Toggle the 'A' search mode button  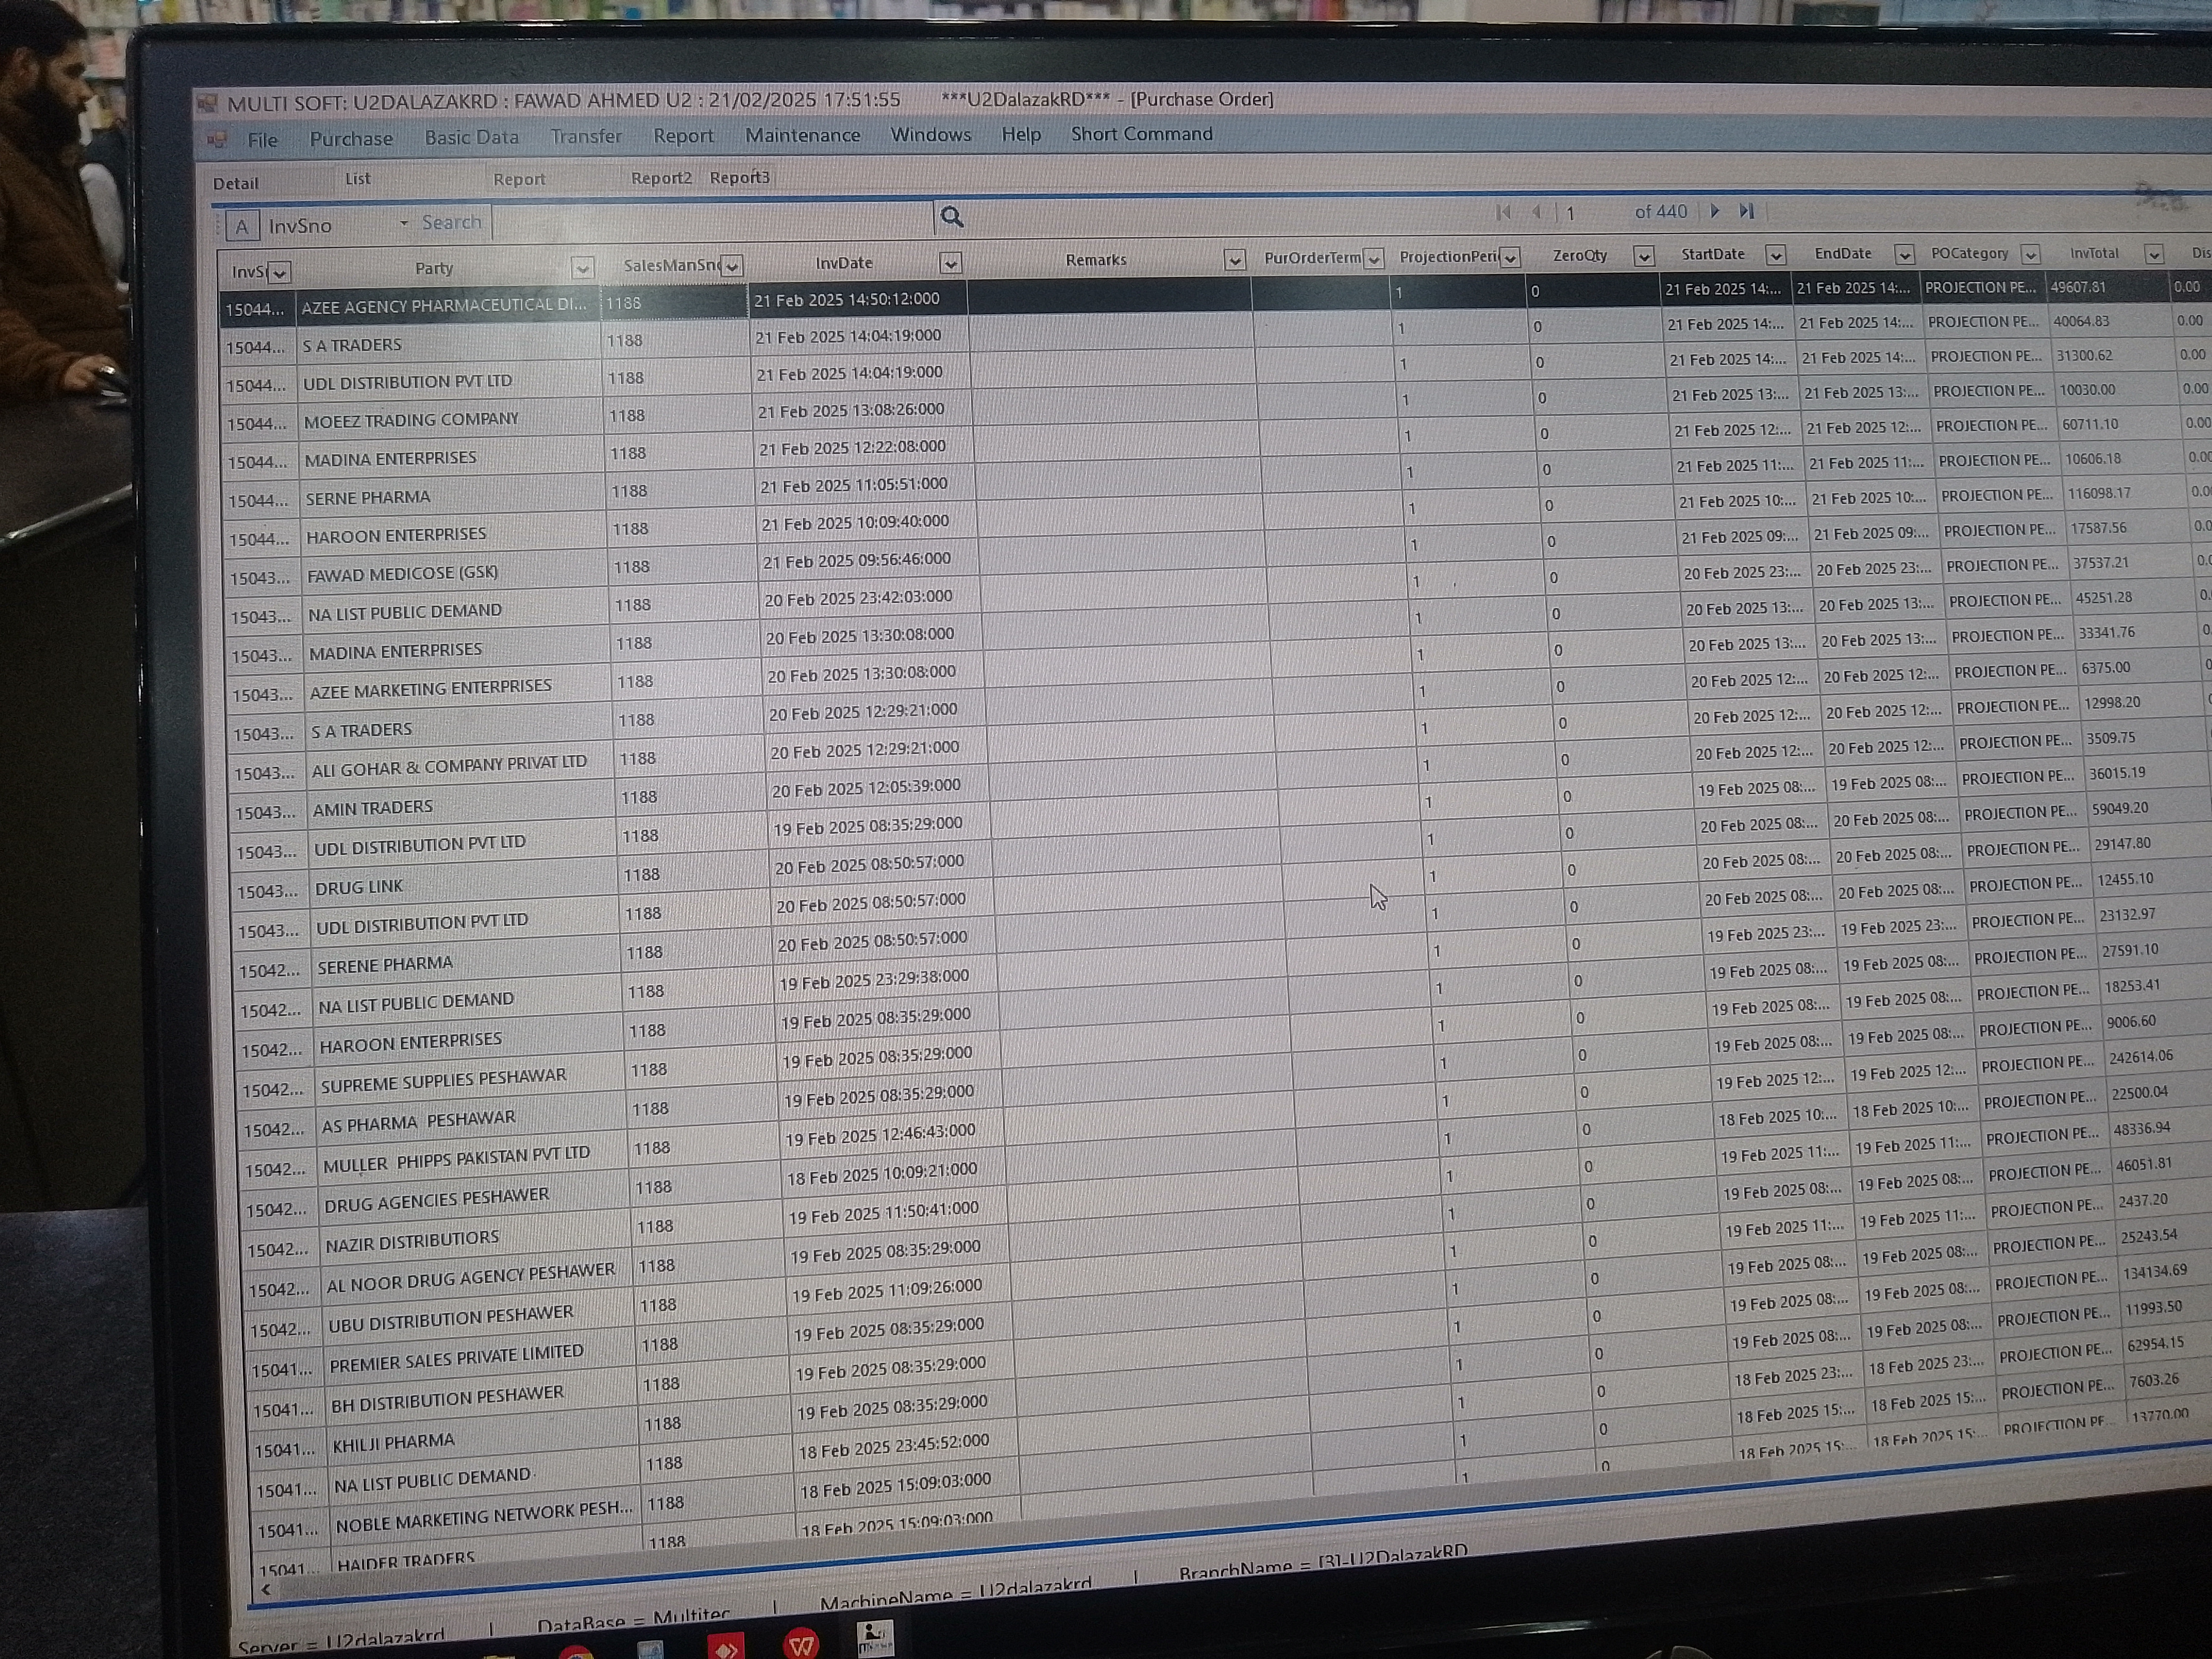pyautogui.click(x=242, y=226)
